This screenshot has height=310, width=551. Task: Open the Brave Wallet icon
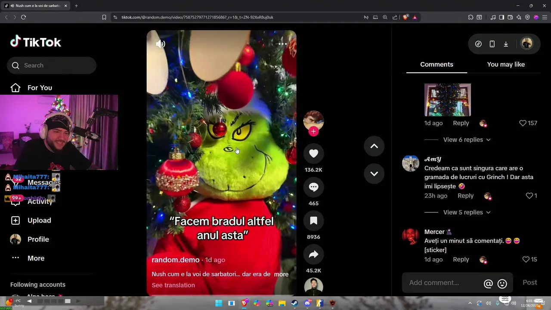pyautogui.click(x=510, y=17)
